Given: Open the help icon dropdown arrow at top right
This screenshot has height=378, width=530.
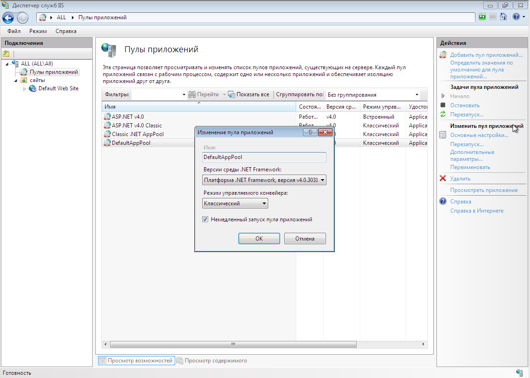Looking at the screenshot, I should (x=524, y=17).
